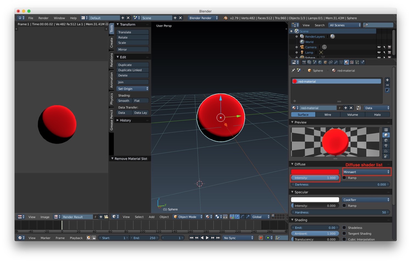Open the Object Mode dropdown
The height and width of the screenshot is (262, 411).
(188, 217)
